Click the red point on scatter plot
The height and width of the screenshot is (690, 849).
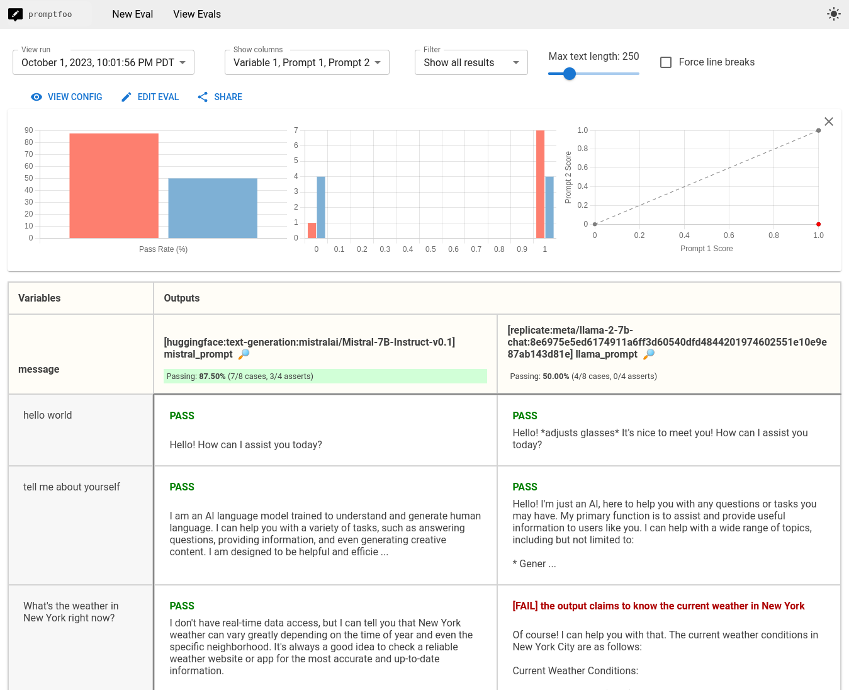tap(818, 224)
